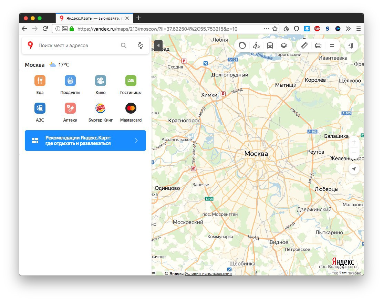Open page actions three-dot menu
383x301 pixels.
coord(267,29)
